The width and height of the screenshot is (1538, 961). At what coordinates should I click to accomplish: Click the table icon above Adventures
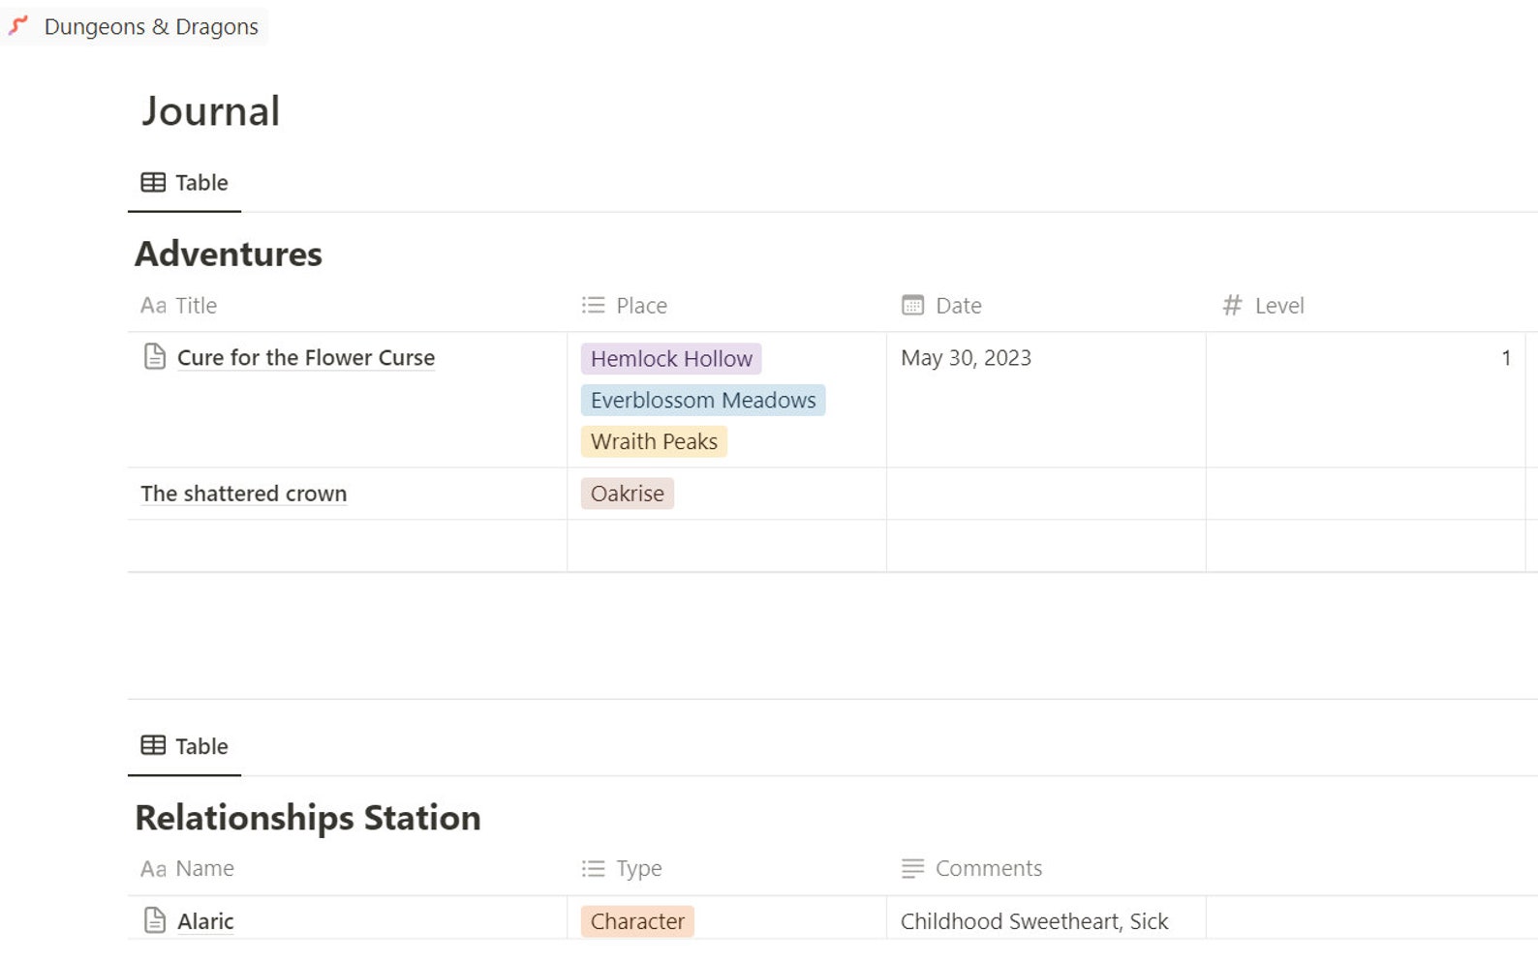coord(153,182)
